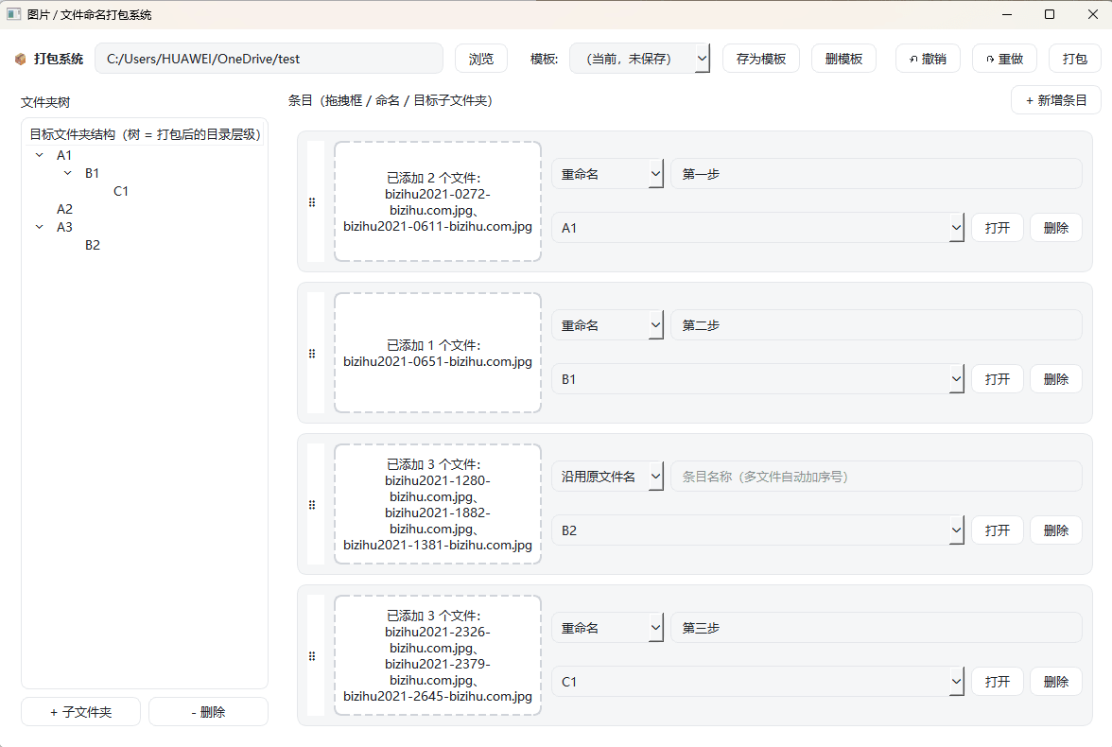Select folder A1 in the tree
This screenshot has height=747, width=1112.
click(64, 155)
